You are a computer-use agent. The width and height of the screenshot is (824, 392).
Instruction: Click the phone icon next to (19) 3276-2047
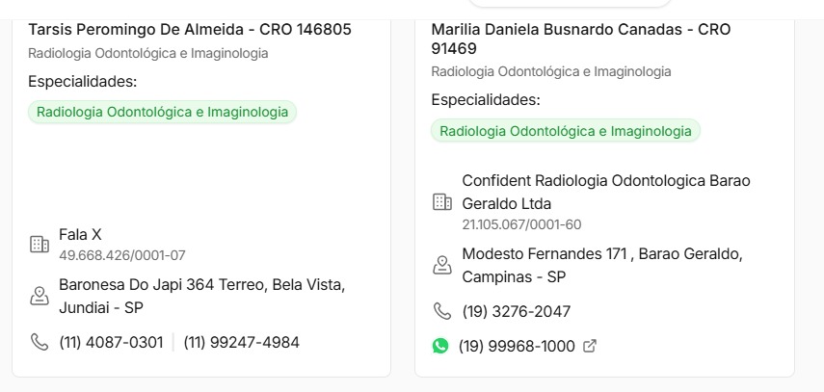442,311
